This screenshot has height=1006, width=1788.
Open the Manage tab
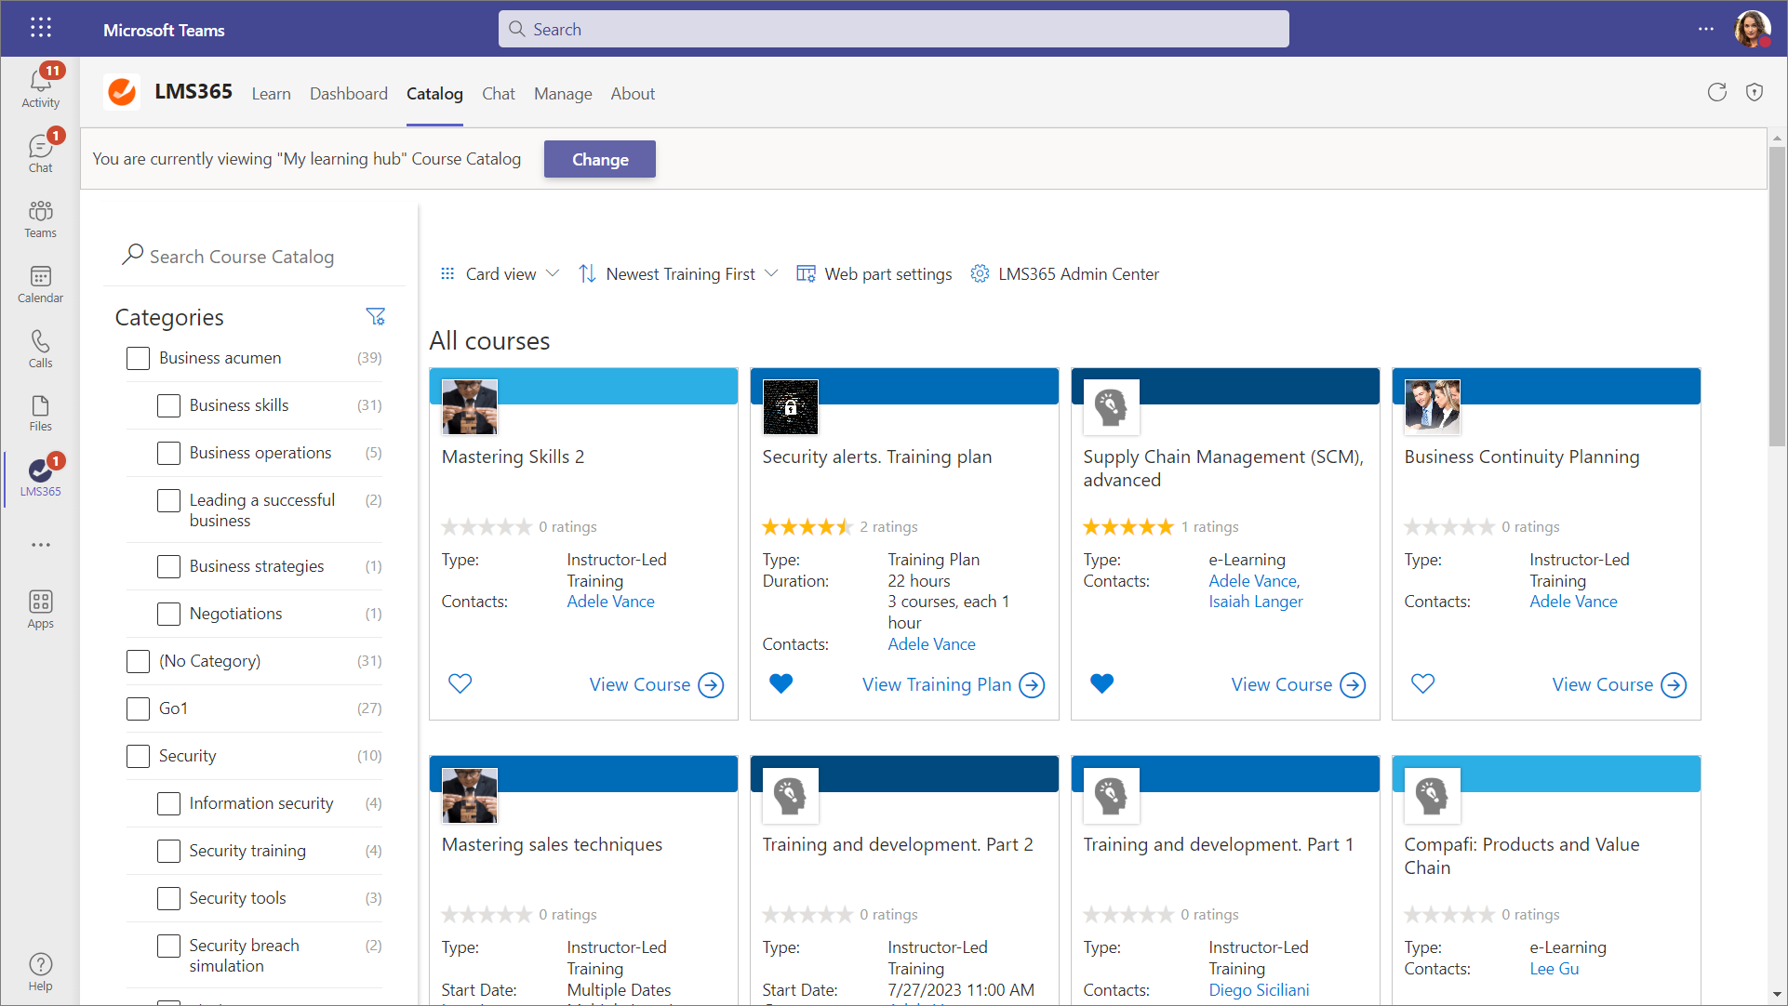[563, 94]
